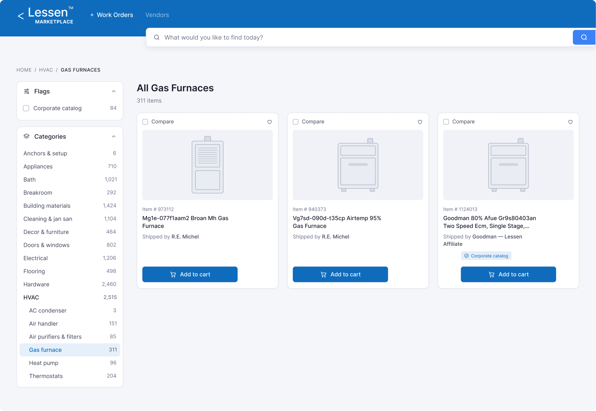Click the Lessen Marketplace logo

tap(51, 15)
